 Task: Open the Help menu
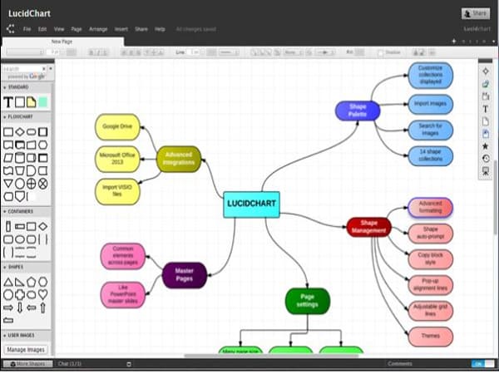pos(160,29)
